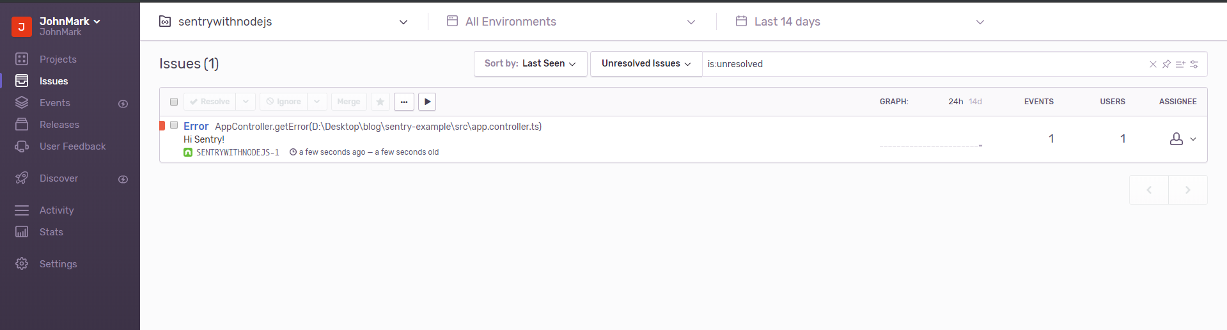Open Settings in the sidebar
The height and width of the screenshot is (330, 1227).
coord(58,264)
